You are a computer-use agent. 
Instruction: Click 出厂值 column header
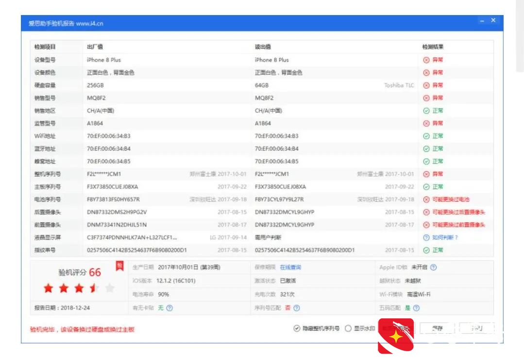coord(95,47)
